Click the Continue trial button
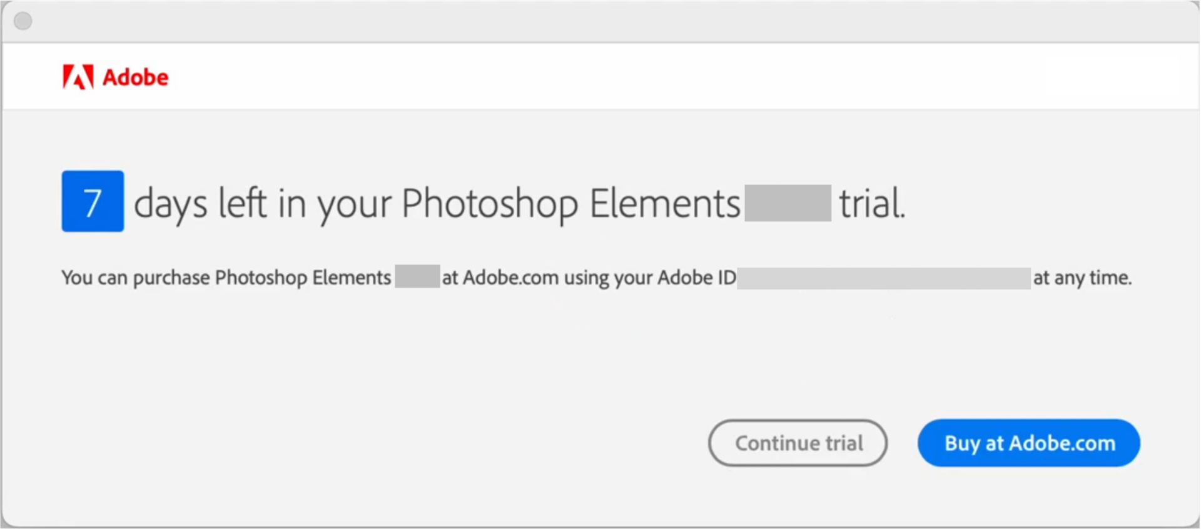Image resolution: width=1201 pixels, height=529 pixels. click(x=798, y=443)
